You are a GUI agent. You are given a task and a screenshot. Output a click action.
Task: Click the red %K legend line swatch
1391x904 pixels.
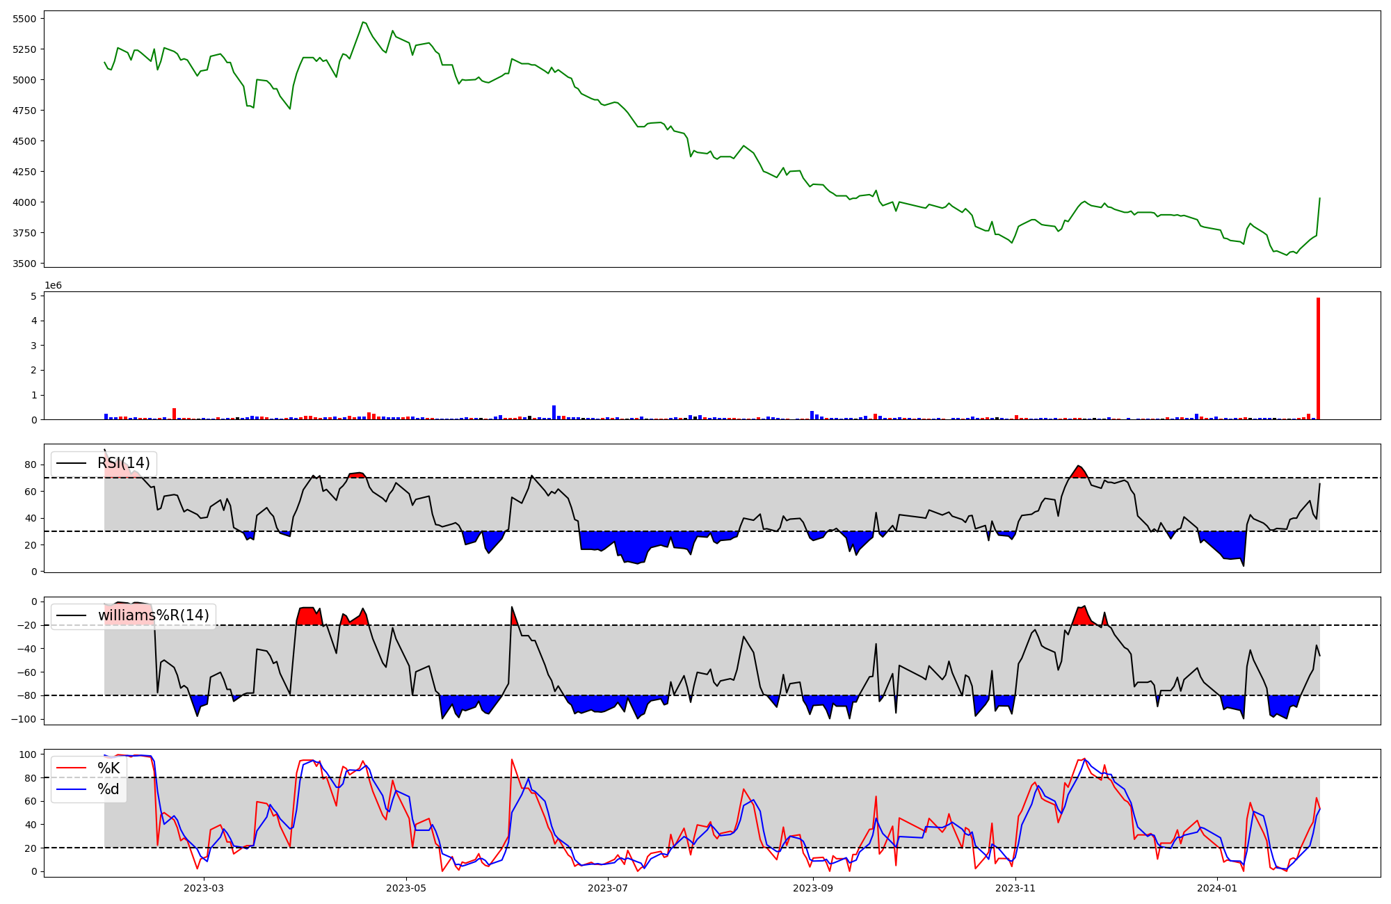(72, 768)
